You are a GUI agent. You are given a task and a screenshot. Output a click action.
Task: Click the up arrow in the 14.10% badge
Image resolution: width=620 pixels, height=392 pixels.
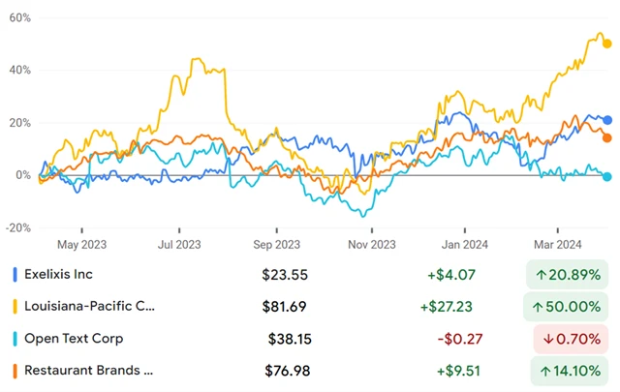(541, 371)
